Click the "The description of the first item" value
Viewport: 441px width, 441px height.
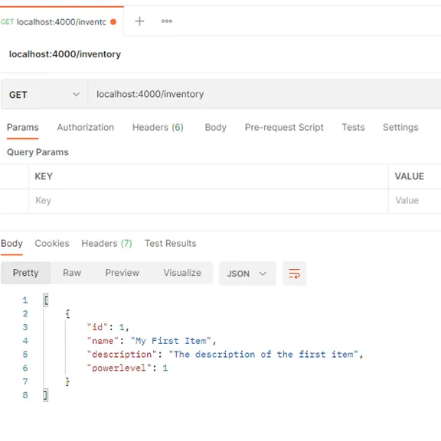[263, 355]
